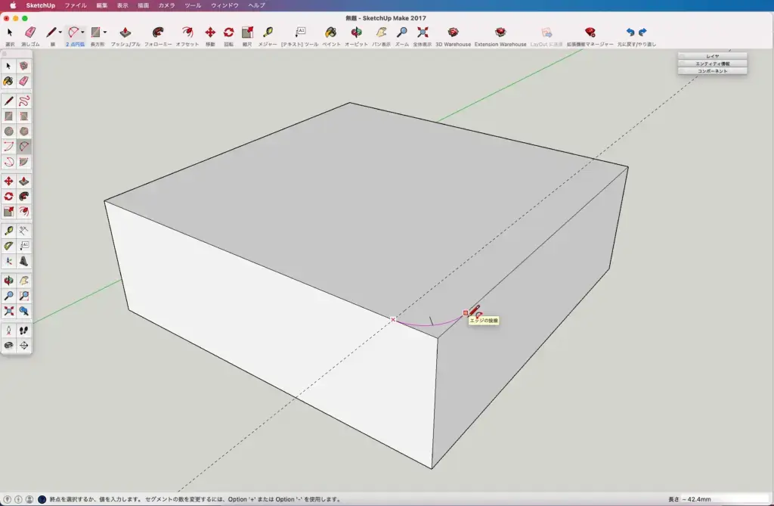
Task: Select the Circle tool in left palette
Action: [8, 132]
